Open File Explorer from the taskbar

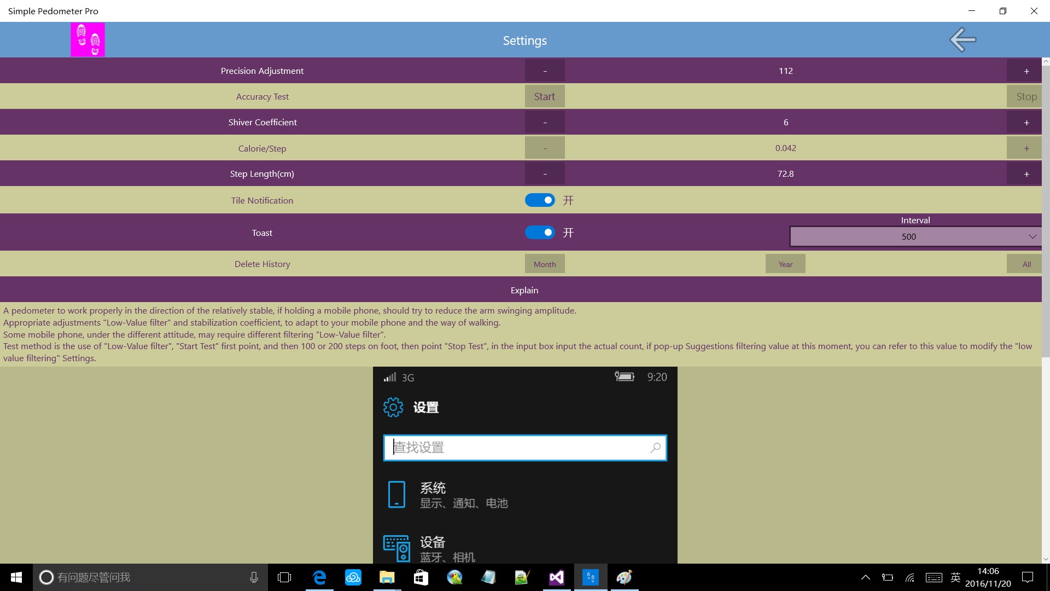coord(387,577)
